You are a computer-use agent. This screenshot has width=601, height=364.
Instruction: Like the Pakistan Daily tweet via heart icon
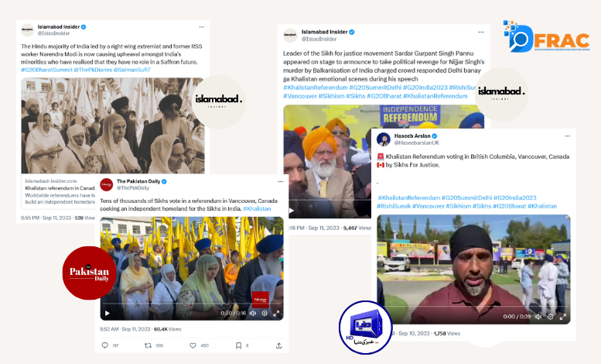(193, 345)
